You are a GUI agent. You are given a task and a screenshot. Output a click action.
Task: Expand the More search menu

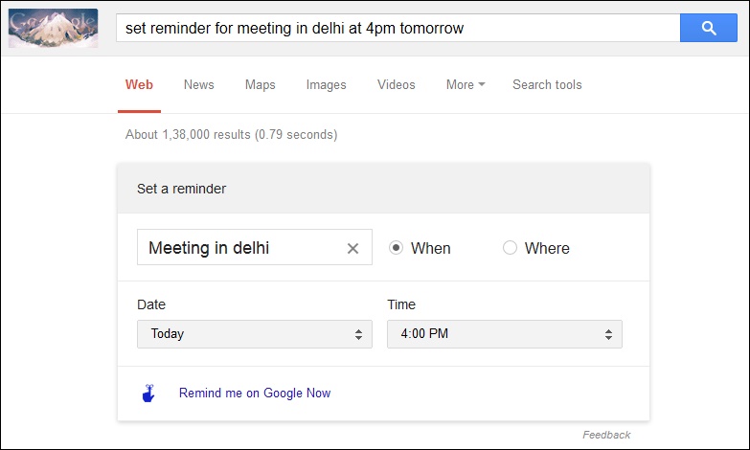click(466, 84)
